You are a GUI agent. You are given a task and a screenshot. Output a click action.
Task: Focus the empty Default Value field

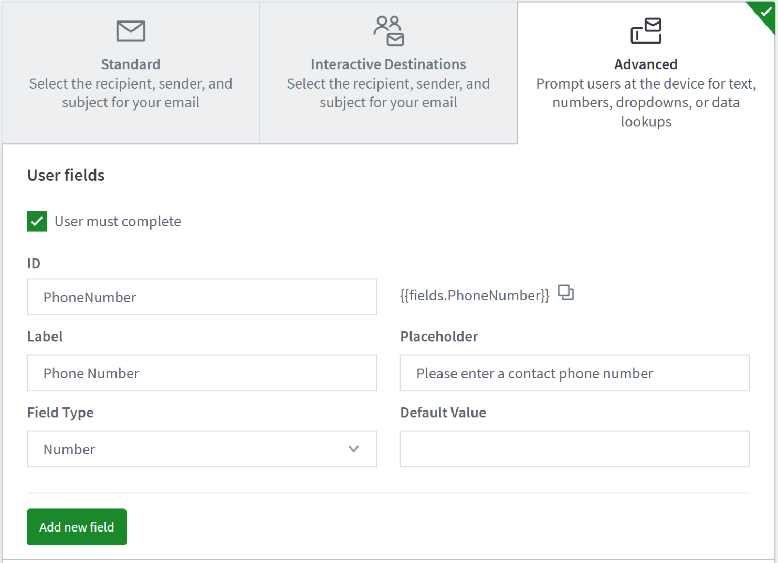[x=574, y=449]
